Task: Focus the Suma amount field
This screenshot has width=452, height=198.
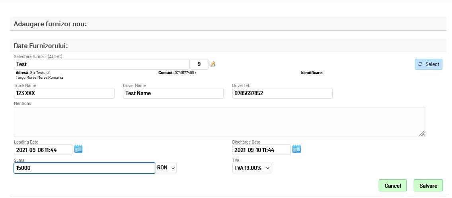Action: [x=84, y=168]
